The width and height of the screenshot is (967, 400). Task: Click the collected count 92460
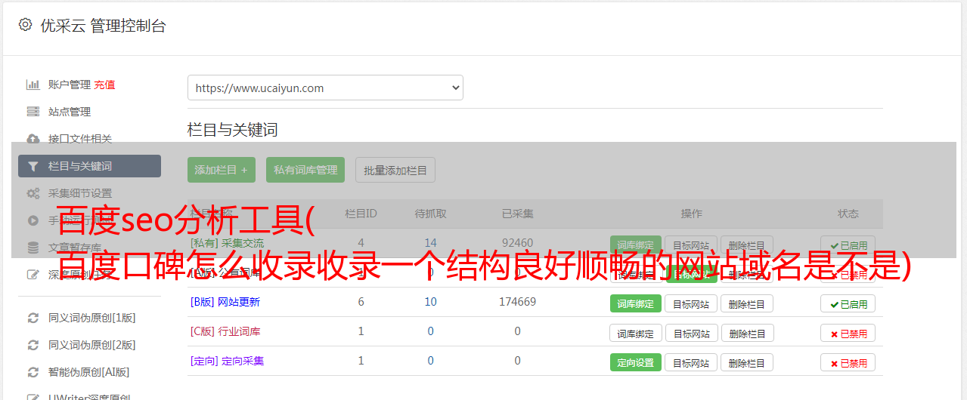point(518,243)
